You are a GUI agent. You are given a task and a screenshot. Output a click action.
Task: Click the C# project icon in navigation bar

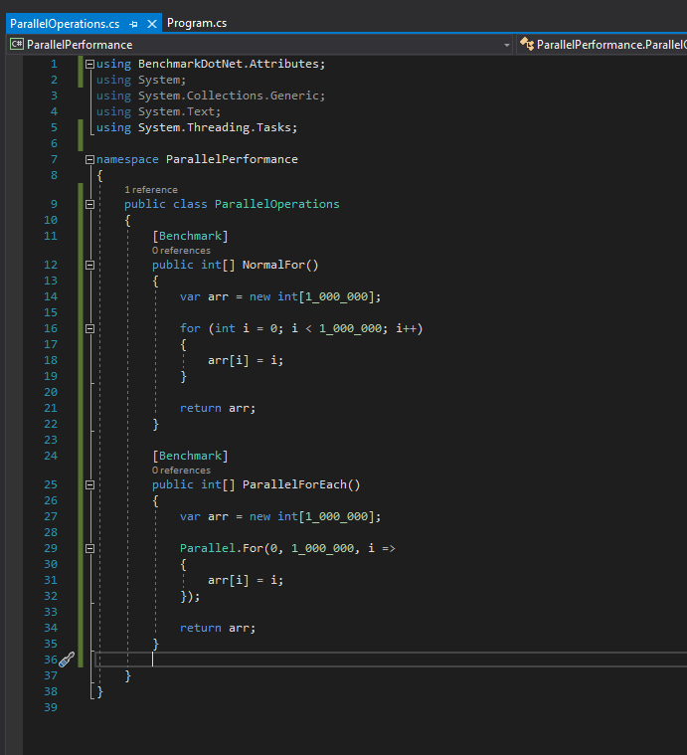16,45
